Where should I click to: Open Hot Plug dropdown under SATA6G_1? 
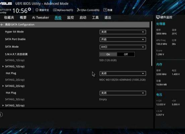(x=123, y=74)
